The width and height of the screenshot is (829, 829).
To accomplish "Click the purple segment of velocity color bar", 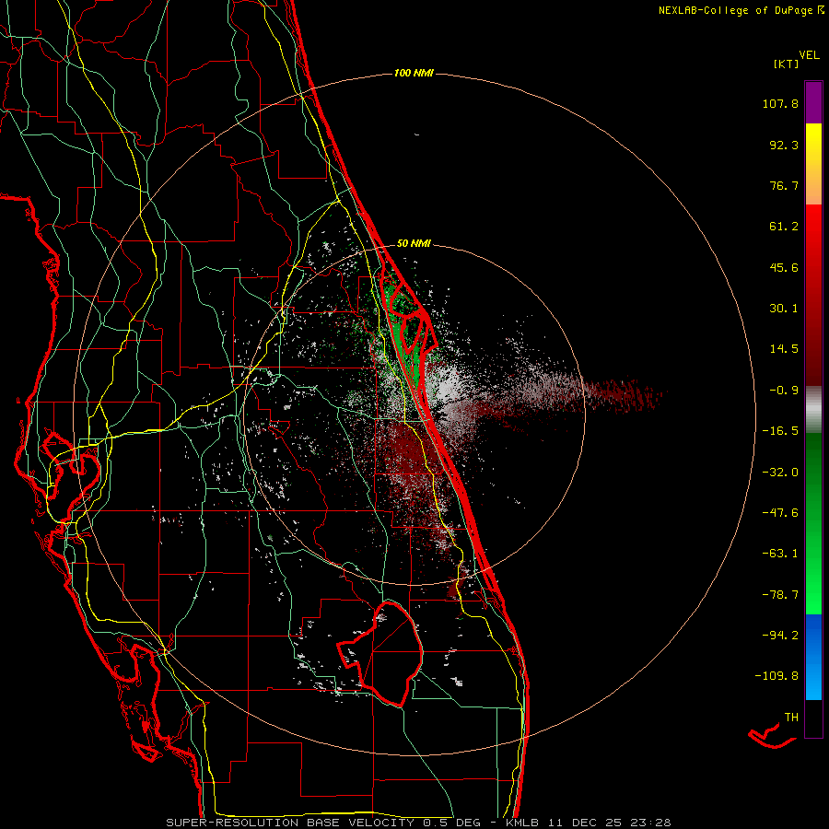I will click(813, 102).
